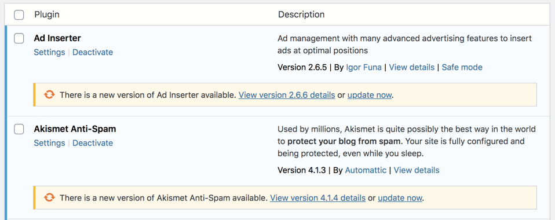Open View version 4.1.4 details link
The height and width of the screenshot is (220, 555).
(x=318, y=198)
